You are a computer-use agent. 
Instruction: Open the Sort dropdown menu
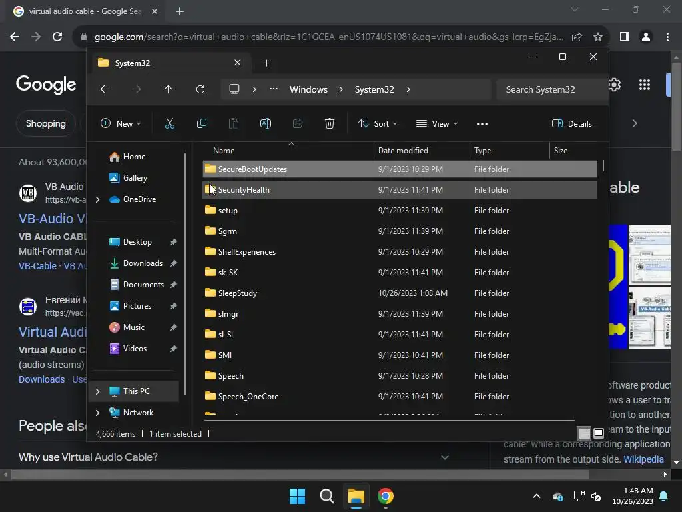(377, 123)
